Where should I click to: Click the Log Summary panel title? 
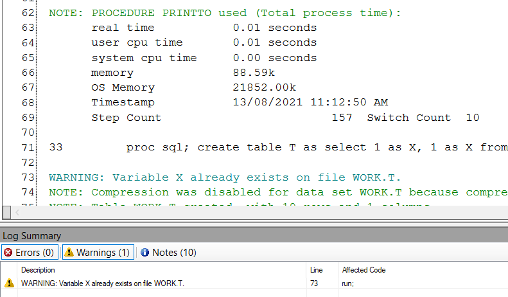pyautogui.click(x=32, y=236)
